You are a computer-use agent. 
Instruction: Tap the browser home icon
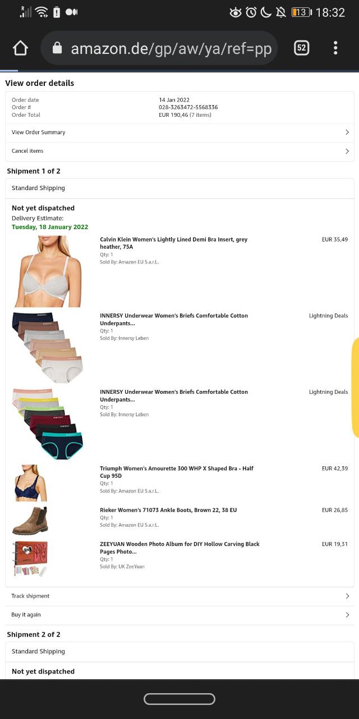[x=20, y=48]
